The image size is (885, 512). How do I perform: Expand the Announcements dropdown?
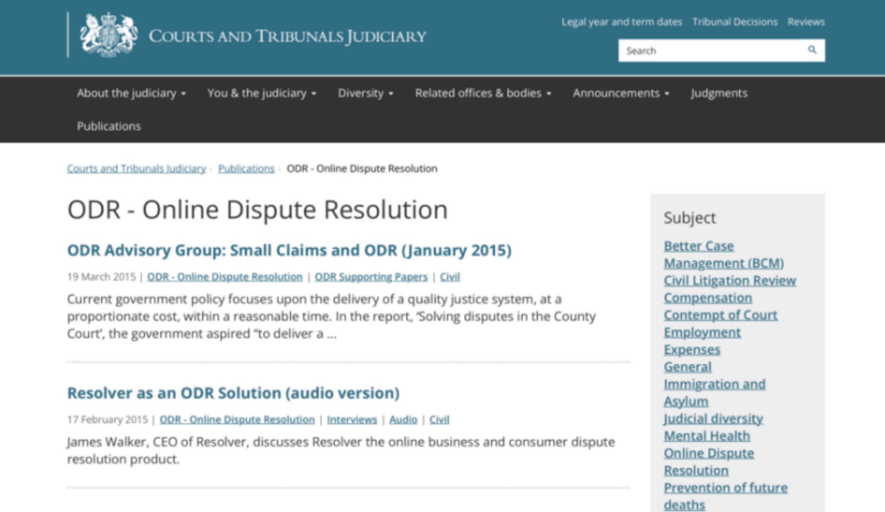click(621, 93)
